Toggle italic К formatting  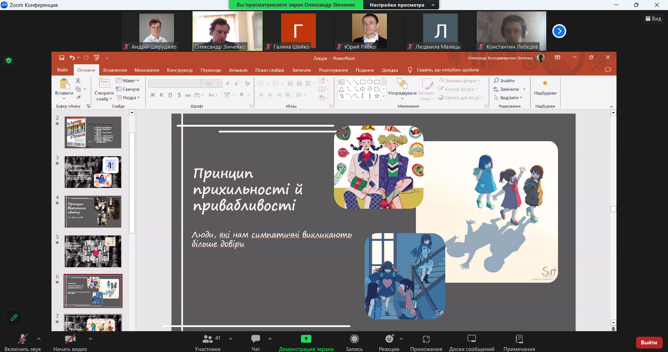pos(161,95)
